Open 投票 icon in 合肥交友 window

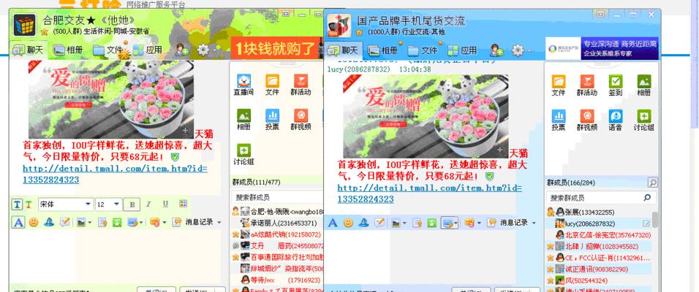pyautogui.click(x=272, y=119)
